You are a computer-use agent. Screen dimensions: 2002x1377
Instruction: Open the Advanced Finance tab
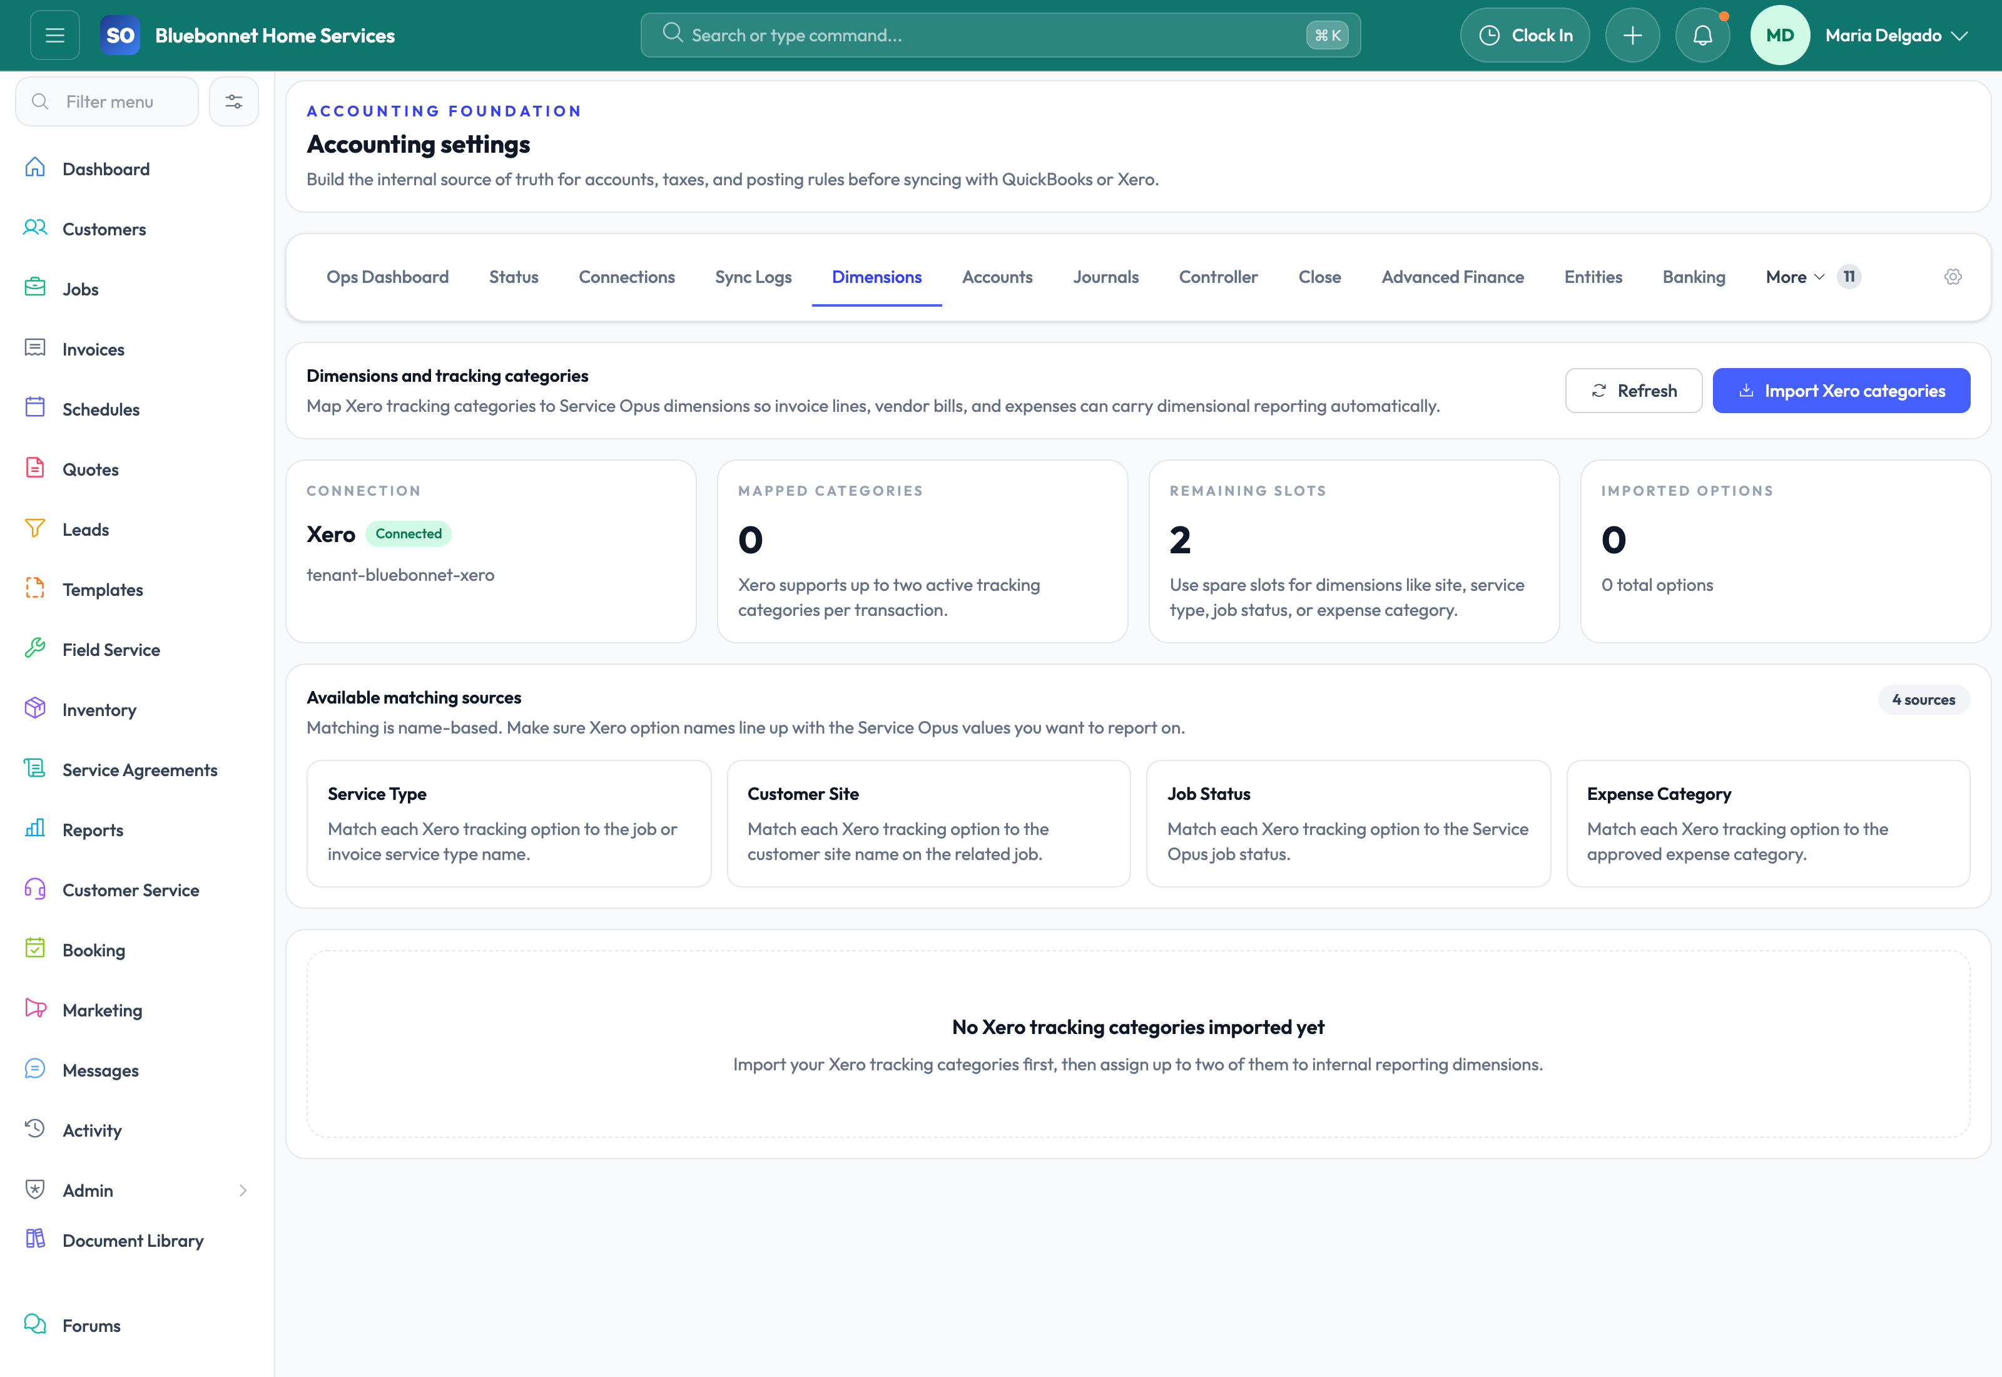[x=1452, y=277]
